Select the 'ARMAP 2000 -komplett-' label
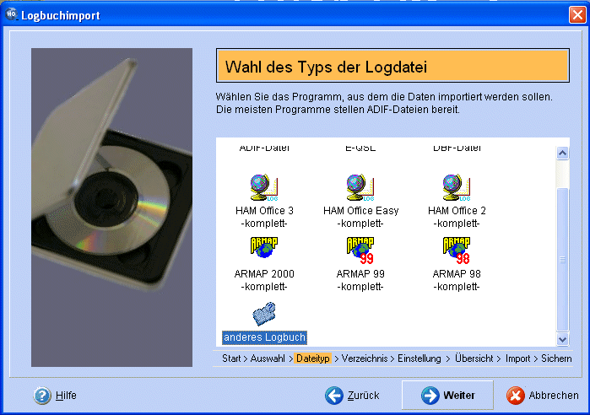Screen dimensions: 590x415 (264, 280)
